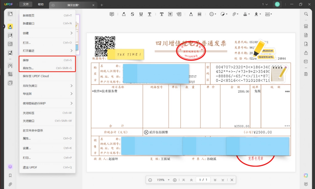Switch to the 演示发票 document tab
This screenshot has width=315, height=189.
click(73, 5)
